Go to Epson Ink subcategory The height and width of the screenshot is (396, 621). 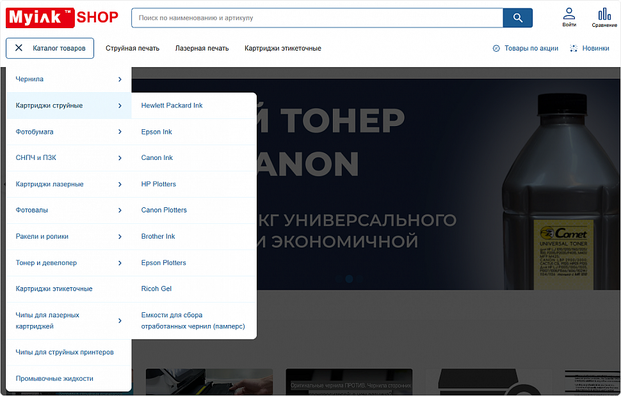[157, 132]
